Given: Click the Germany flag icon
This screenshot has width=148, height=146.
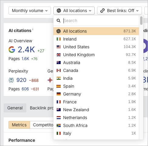Looking at the screenshot, I should coord(59,94).
